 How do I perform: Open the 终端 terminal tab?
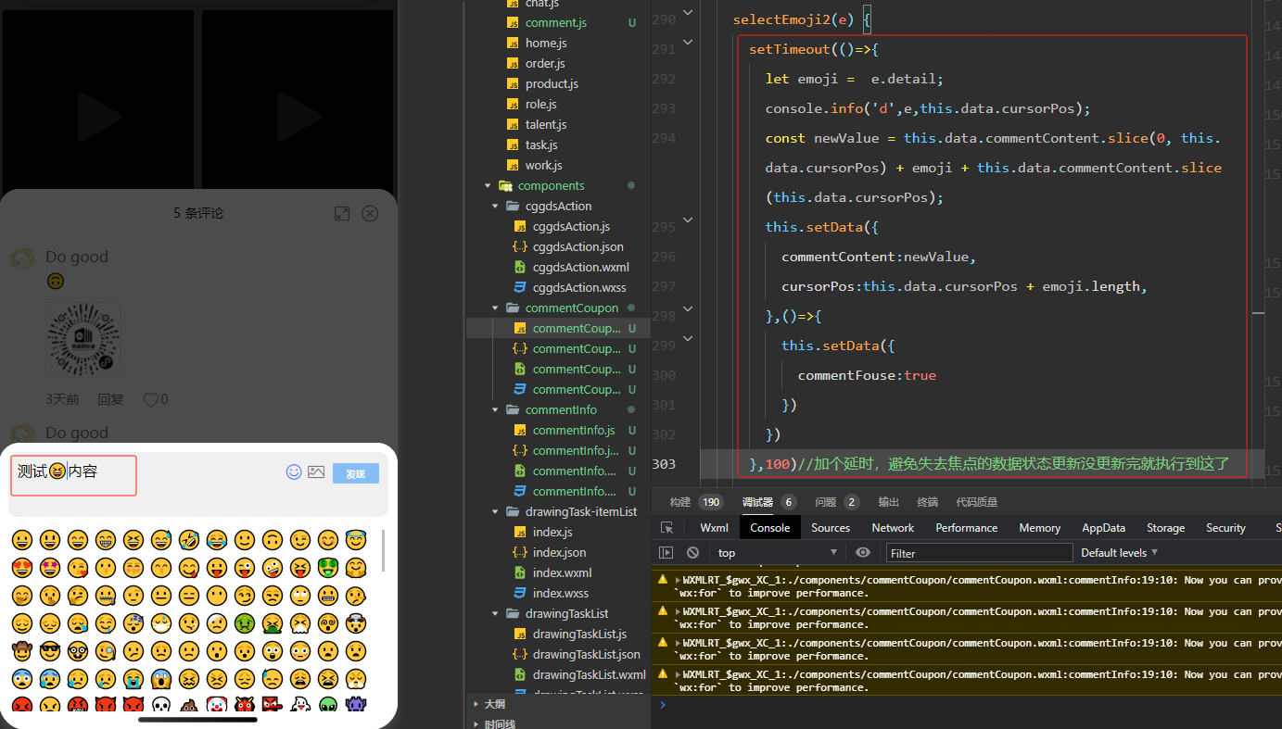point(928,502)
